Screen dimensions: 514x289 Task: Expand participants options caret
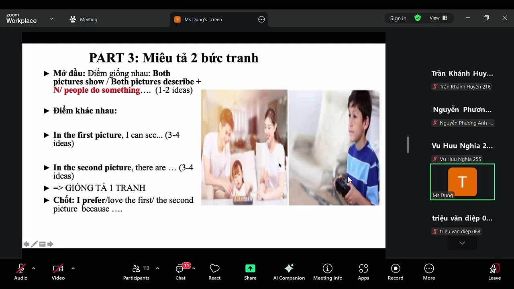coord(157,268)
